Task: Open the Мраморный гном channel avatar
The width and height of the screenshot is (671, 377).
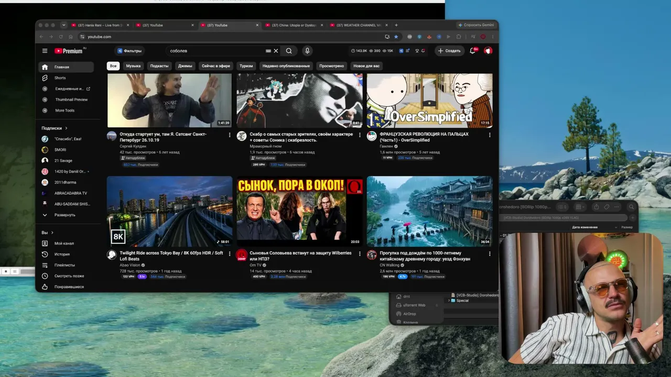Action: (242, 136)
